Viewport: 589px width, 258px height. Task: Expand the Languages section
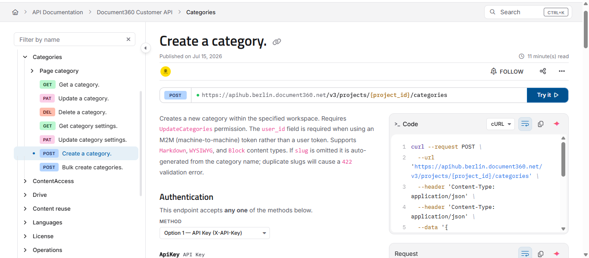(x=25, y=222)
